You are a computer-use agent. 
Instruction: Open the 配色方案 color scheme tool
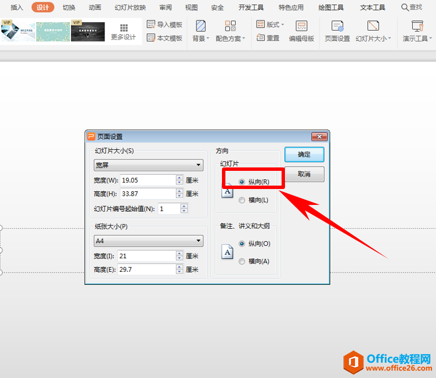coord(230,26)
